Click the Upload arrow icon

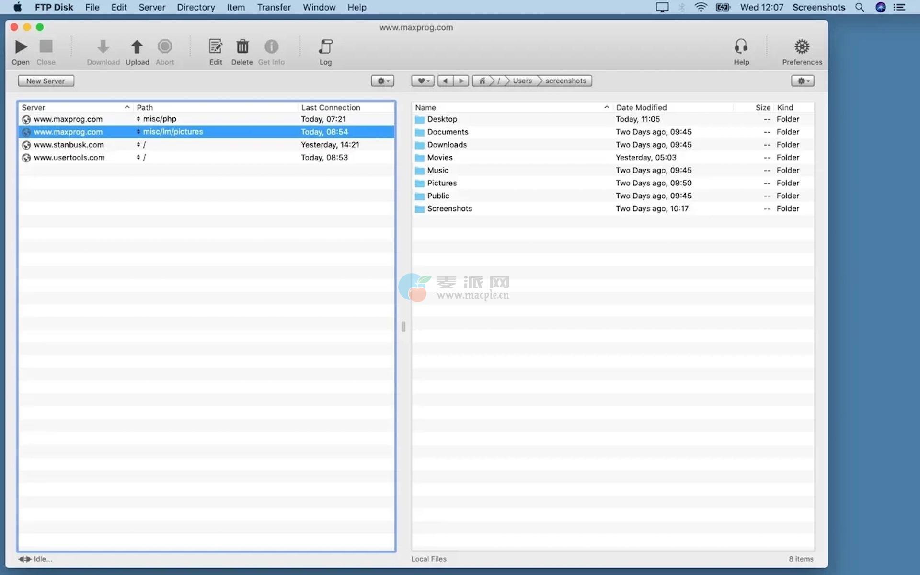point(137,47)
